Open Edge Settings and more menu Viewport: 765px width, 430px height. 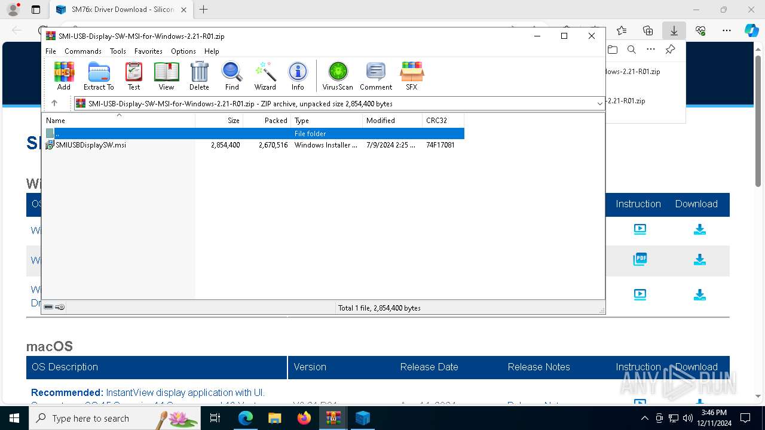point(726,30)
